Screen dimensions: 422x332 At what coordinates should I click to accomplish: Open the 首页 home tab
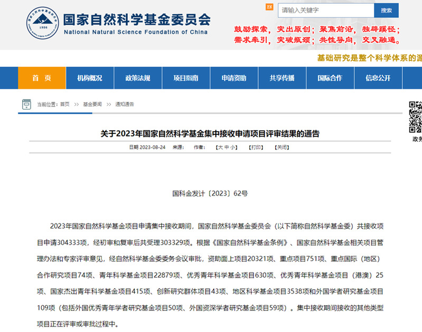(42, 78)
